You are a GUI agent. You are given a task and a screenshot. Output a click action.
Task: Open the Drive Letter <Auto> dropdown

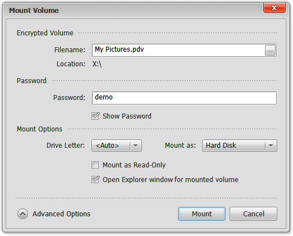(117, 146)
